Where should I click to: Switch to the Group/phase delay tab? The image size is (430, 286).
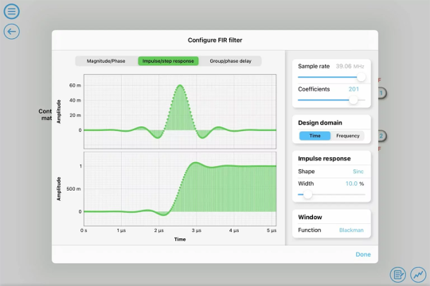coord(230,61)
